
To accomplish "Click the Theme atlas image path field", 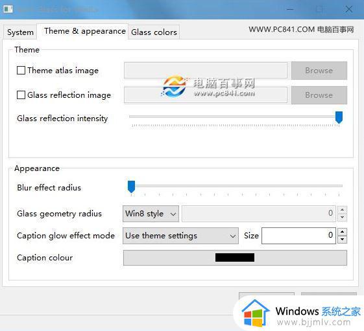I will 206,70.
